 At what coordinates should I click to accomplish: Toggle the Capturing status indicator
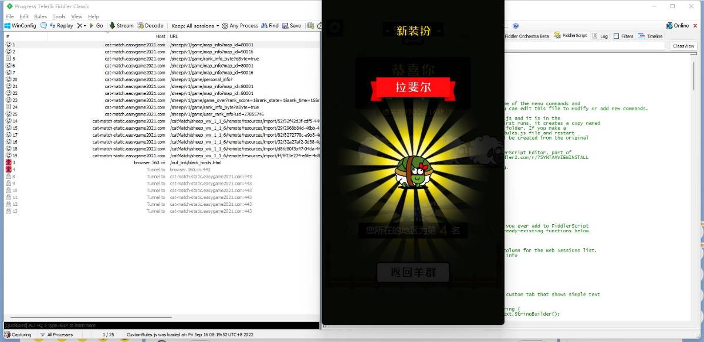coord(19,335)
